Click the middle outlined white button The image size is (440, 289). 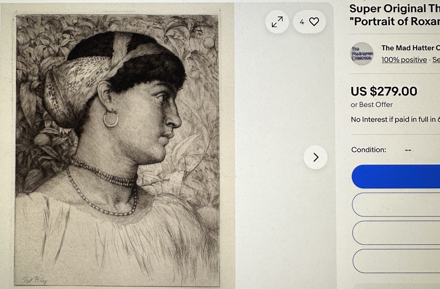pos(396,233)
